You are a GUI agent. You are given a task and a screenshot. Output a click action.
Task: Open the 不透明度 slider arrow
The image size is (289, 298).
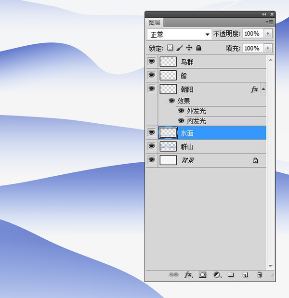click(x=268, y=34)
